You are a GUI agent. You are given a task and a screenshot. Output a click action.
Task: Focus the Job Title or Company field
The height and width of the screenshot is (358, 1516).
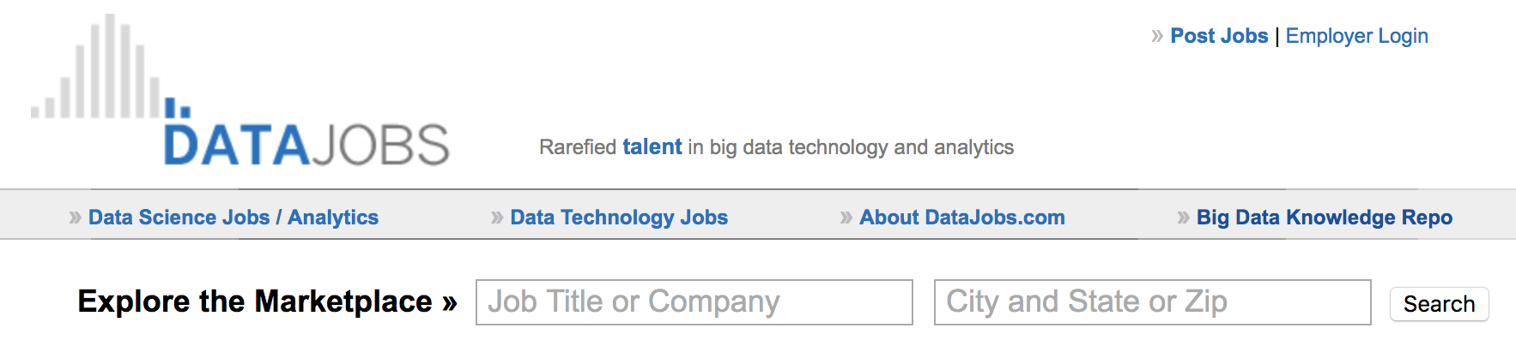coord(694,302)
